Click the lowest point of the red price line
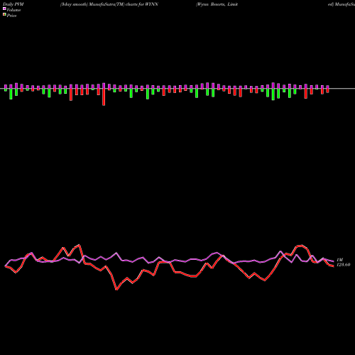Screen dimensions: 355x355 tap(116, 290)
